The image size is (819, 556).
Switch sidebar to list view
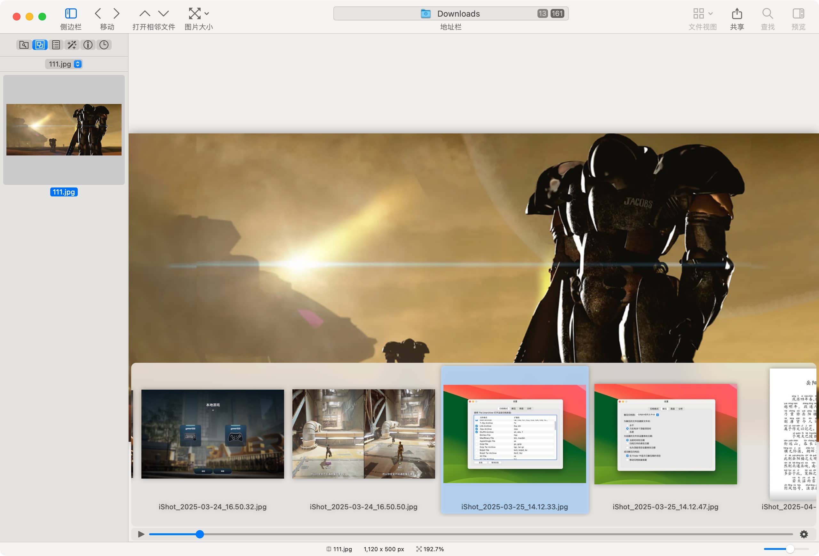click(56, 45)
